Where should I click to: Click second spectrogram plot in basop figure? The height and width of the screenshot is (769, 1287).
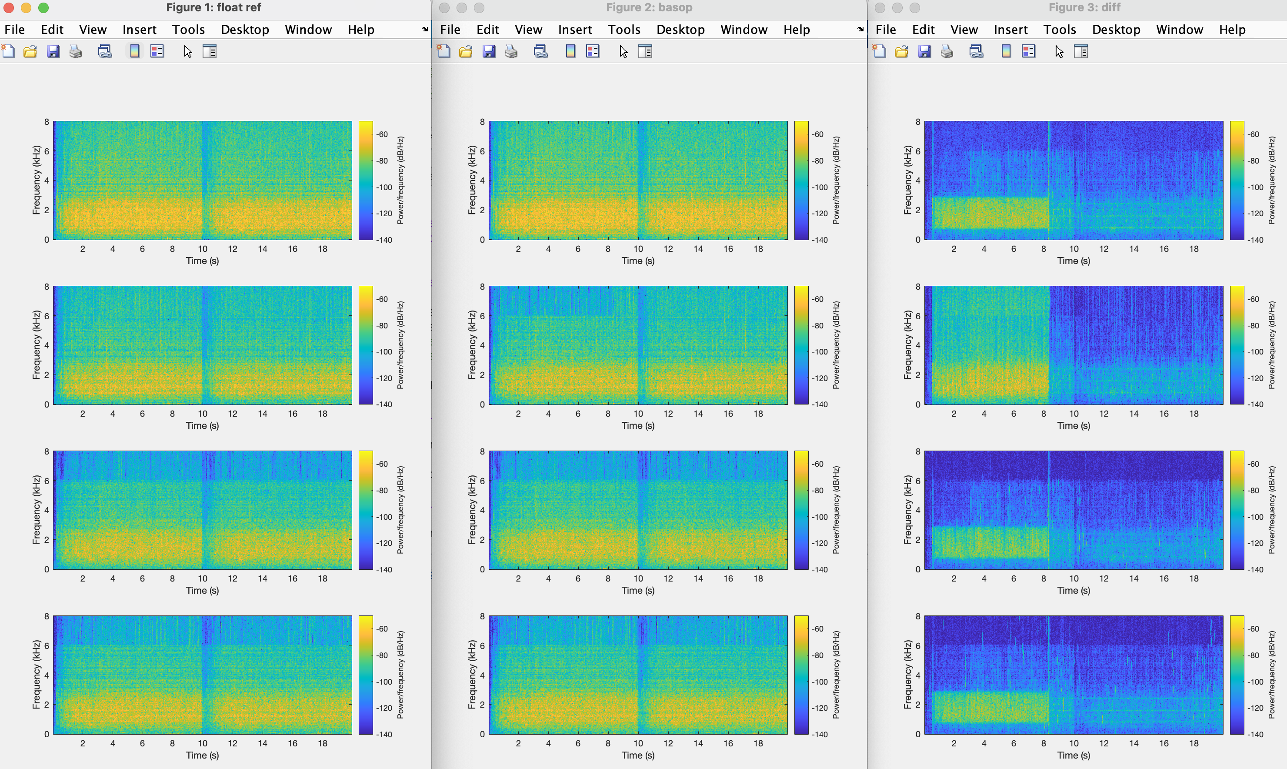[637, 344]
